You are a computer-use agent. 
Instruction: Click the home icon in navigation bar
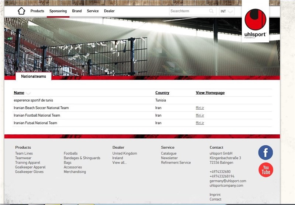point(21,11)
